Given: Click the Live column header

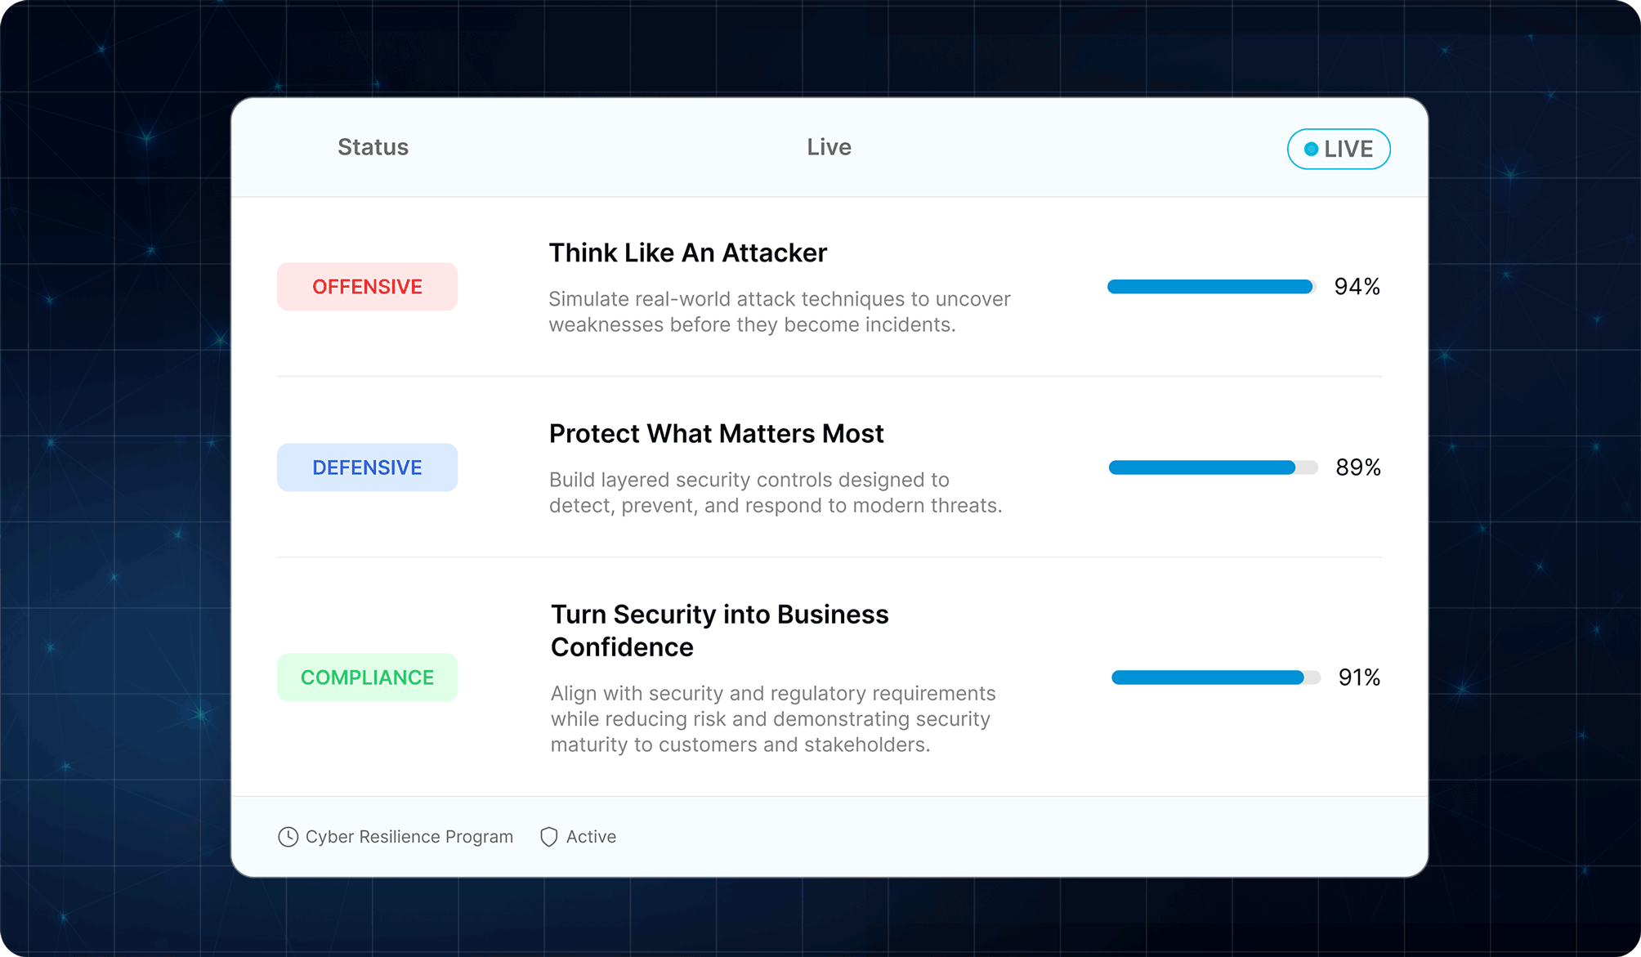Looking at the screenshot, I should [x=829, y=147].
